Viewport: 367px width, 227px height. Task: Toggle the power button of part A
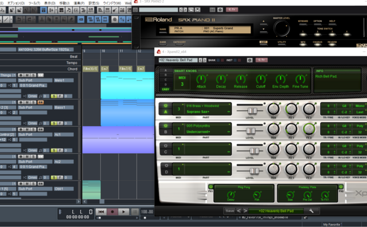[166, 106]
